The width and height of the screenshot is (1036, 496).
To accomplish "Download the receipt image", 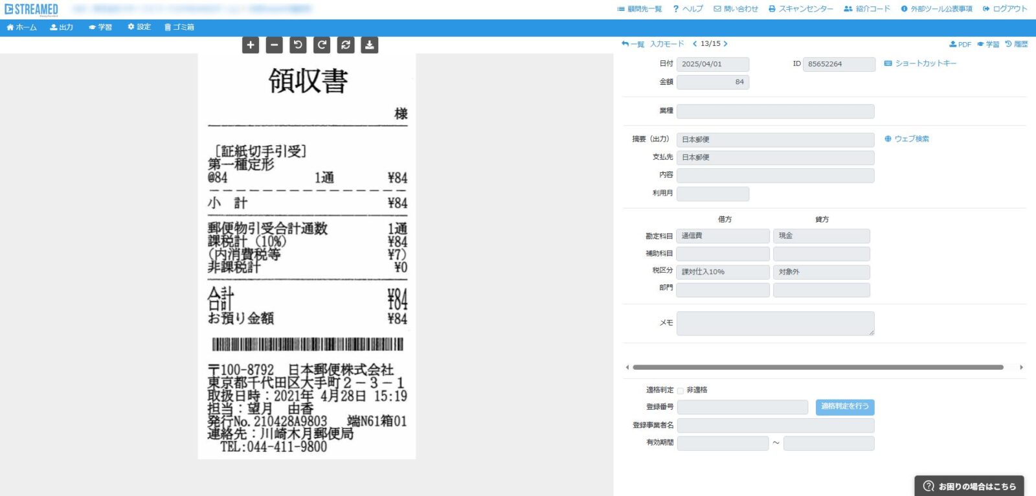I will click(x=369, y=45).
